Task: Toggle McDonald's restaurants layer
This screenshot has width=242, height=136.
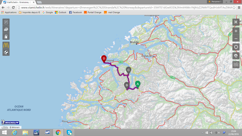Action: pos(6,45)
